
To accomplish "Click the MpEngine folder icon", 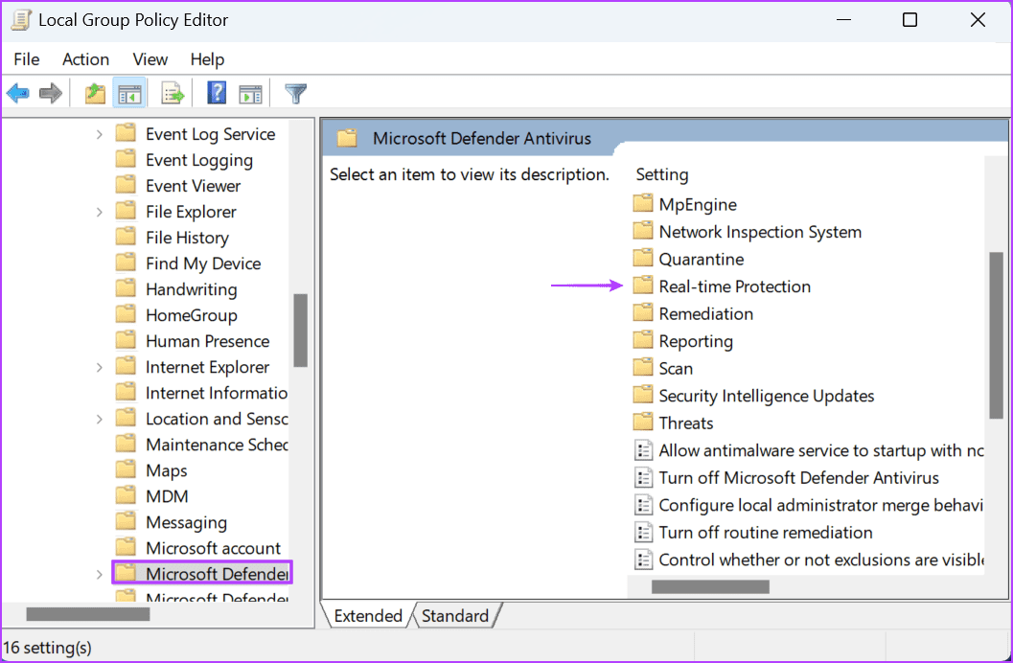I will click(x=643, y=204).
